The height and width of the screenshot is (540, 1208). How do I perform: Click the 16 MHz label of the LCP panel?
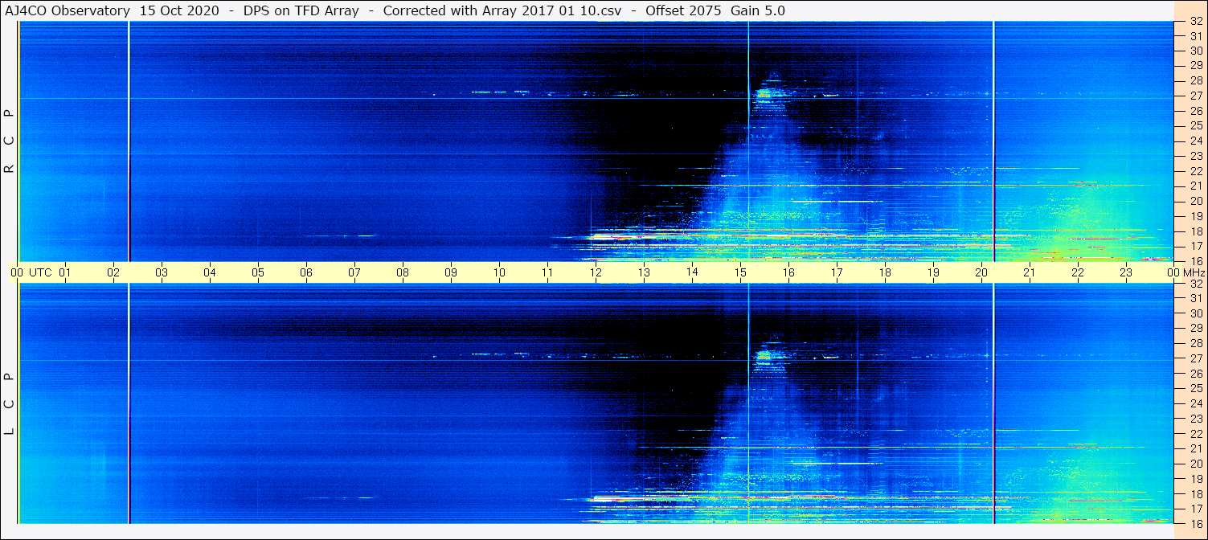coord(1196,523)
